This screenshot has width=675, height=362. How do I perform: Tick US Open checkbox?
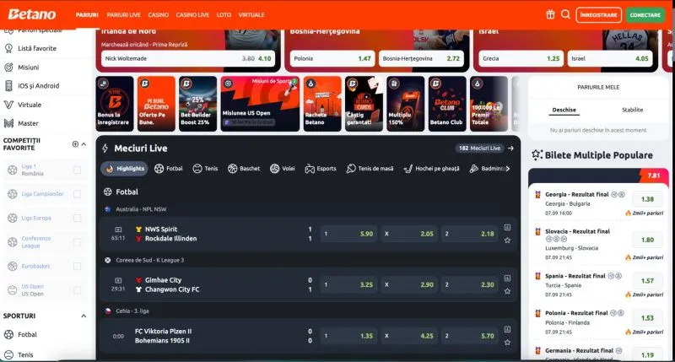tap(77, 290)
